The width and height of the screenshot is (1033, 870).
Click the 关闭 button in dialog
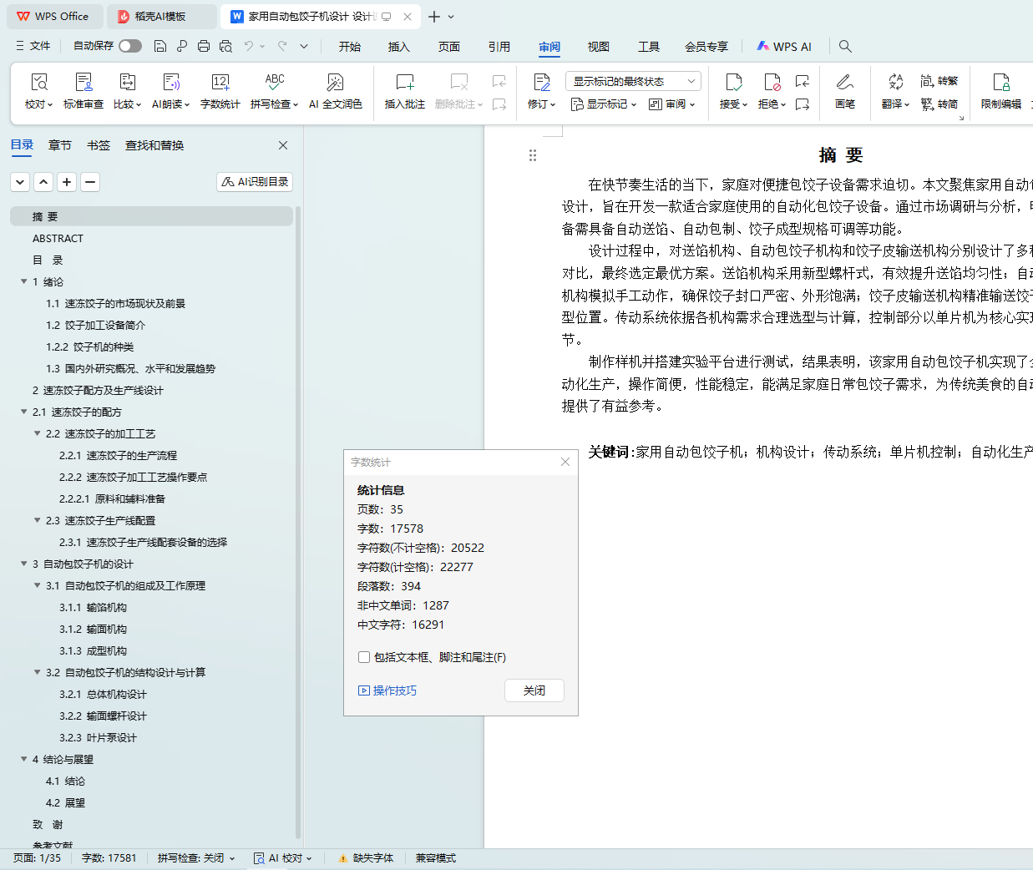(x=534, y=690)
